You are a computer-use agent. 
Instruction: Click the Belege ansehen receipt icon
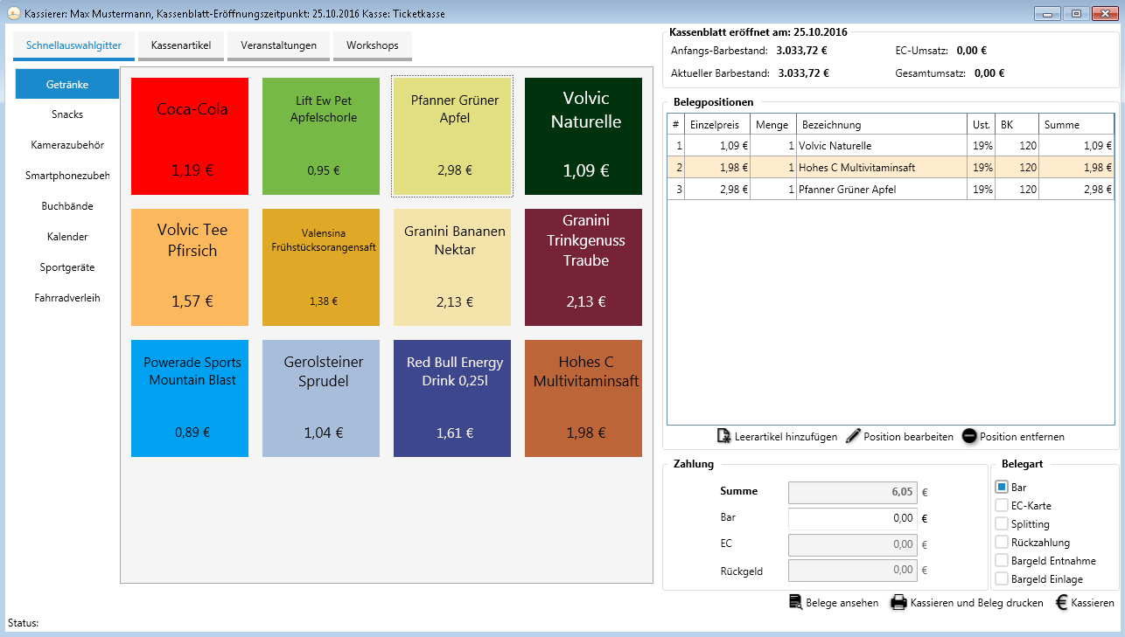[x=795, y=602]
